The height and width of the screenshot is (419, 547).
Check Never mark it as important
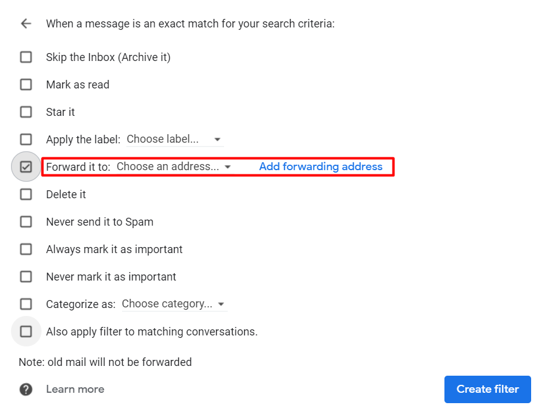pyautogui.click(x=26, y=276)
